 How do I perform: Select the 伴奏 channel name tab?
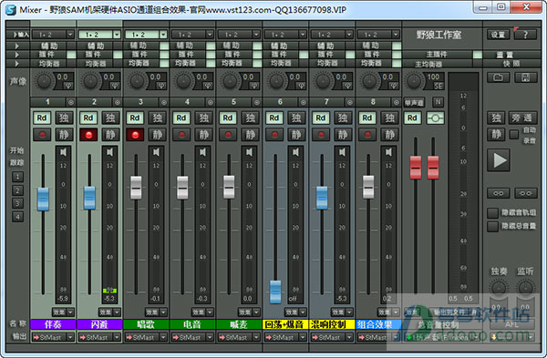pyautogui.click(x=53, y=324)
